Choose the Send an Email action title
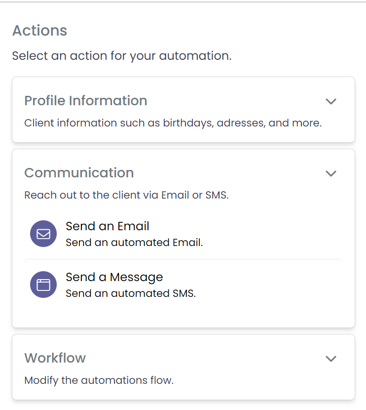The image size is (366, 410). pyautogui.click(x=107, y=226)
